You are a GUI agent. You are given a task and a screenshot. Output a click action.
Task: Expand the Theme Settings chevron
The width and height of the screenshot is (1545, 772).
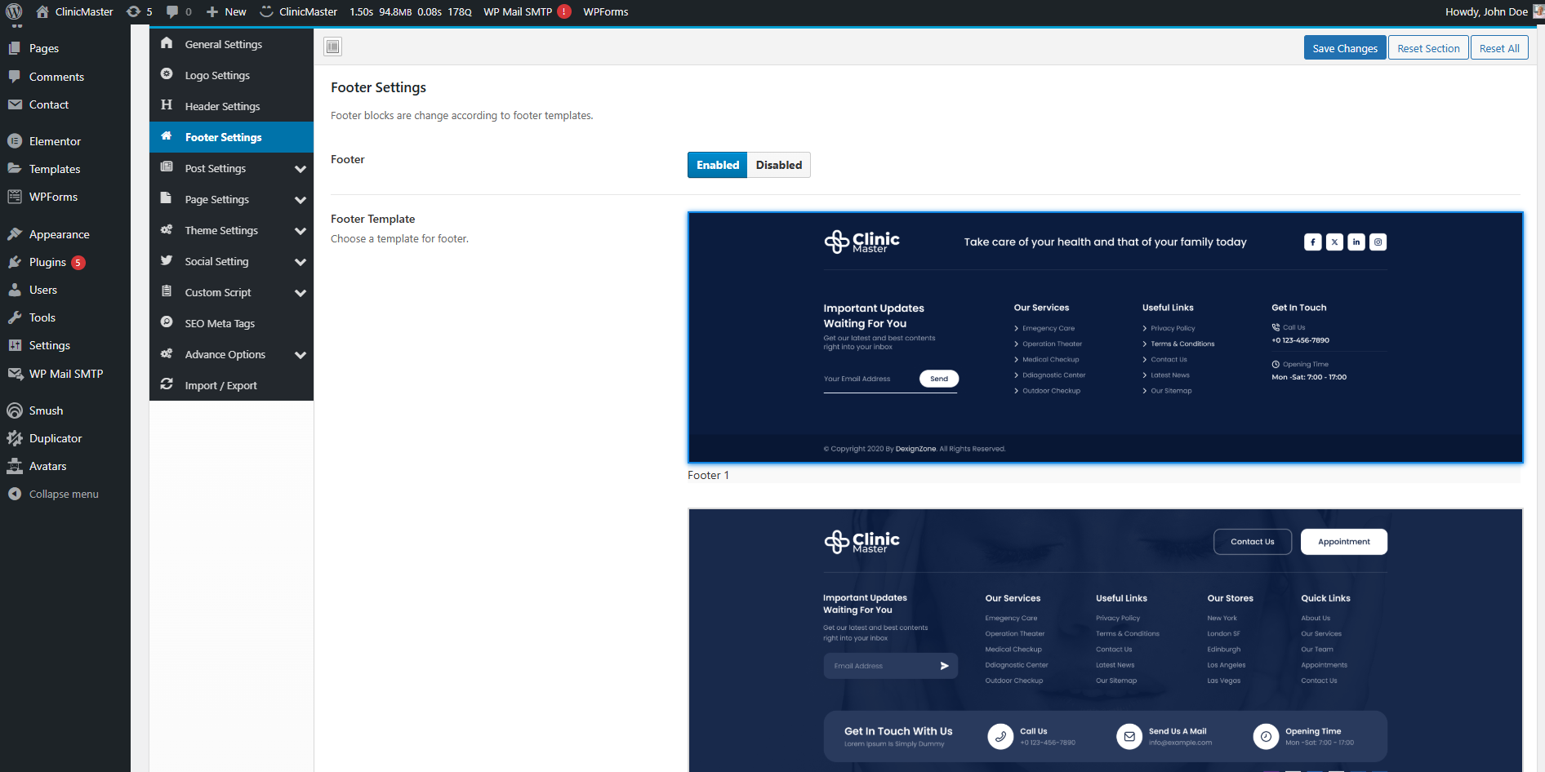(x=300, y=231)
